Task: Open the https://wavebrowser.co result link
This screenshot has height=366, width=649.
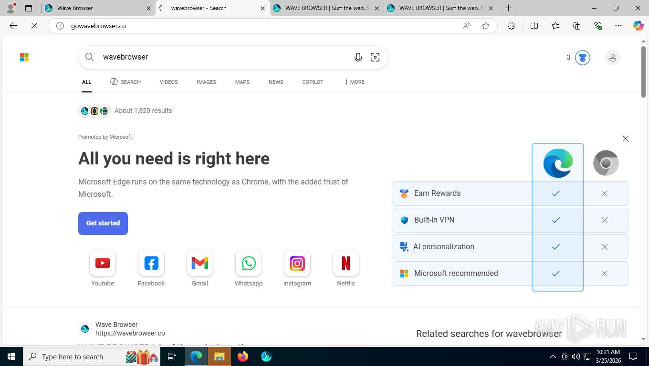Action: click(x=130, y=333)
